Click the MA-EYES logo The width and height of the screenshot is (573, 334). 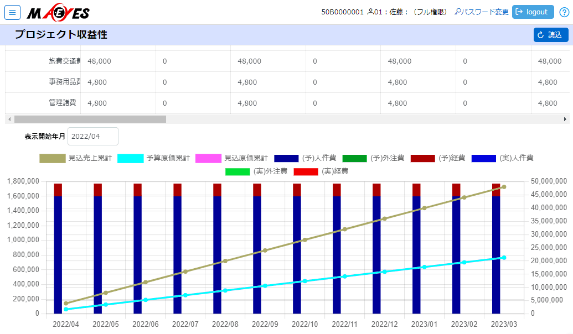(58, 13)
